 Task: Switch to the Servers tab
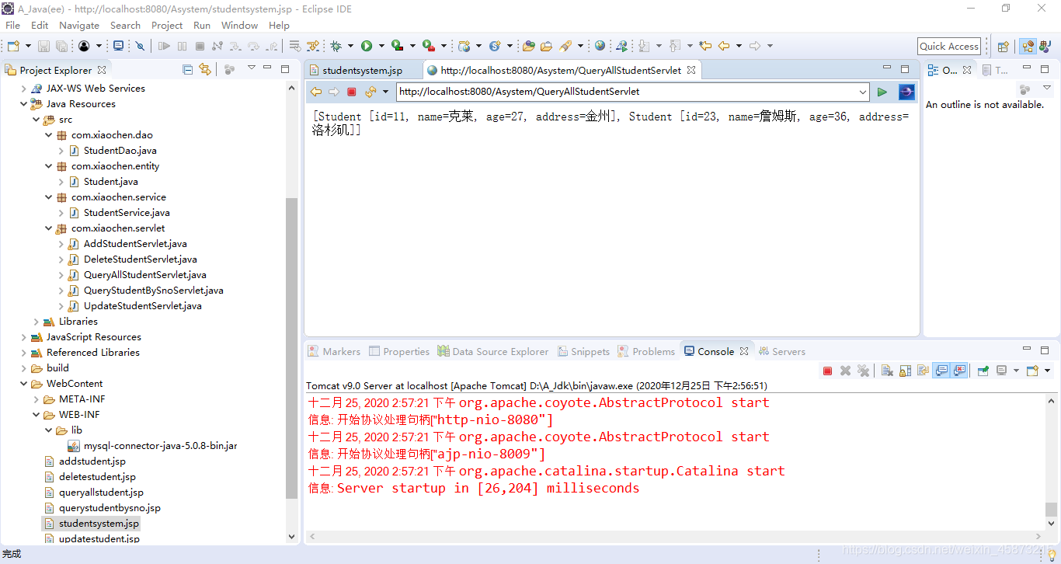(x=782, y=351)
